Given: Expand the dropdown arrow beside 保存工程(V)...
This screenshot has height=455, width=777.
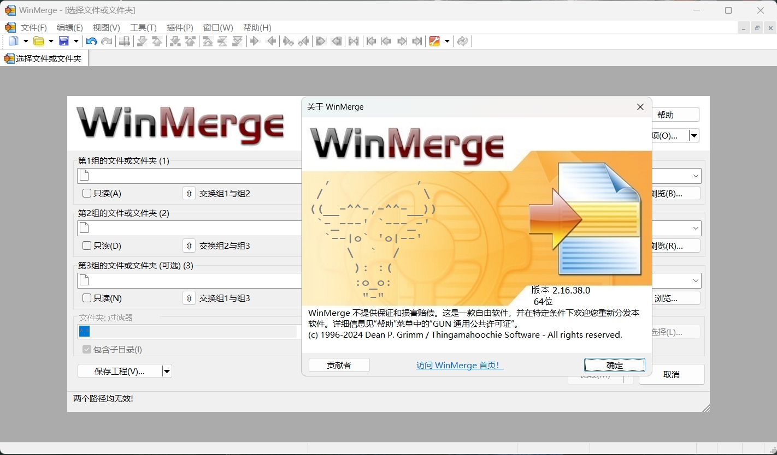Looking at the screenshot, I should (167, 372).
